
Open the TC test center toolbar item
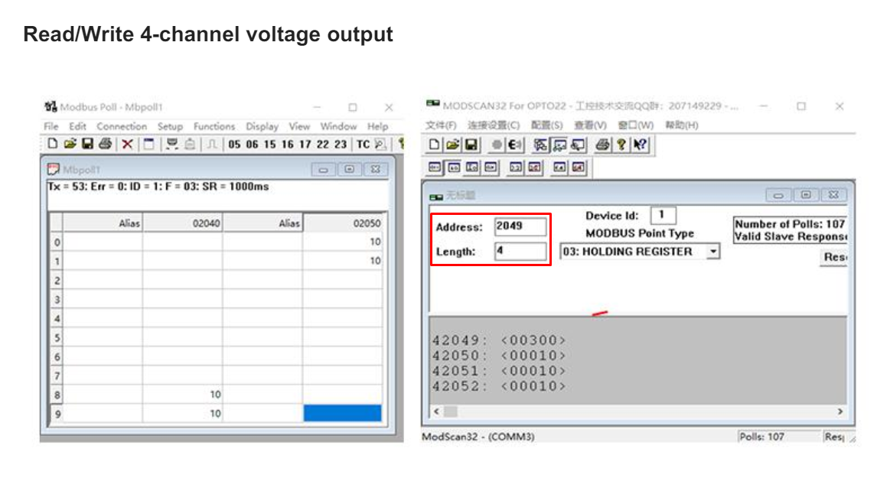363,145
